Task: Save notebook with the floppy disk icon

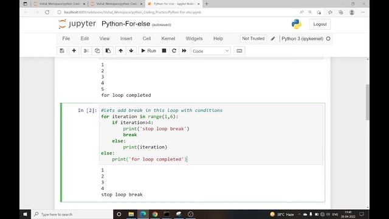Action: [62, 50]
